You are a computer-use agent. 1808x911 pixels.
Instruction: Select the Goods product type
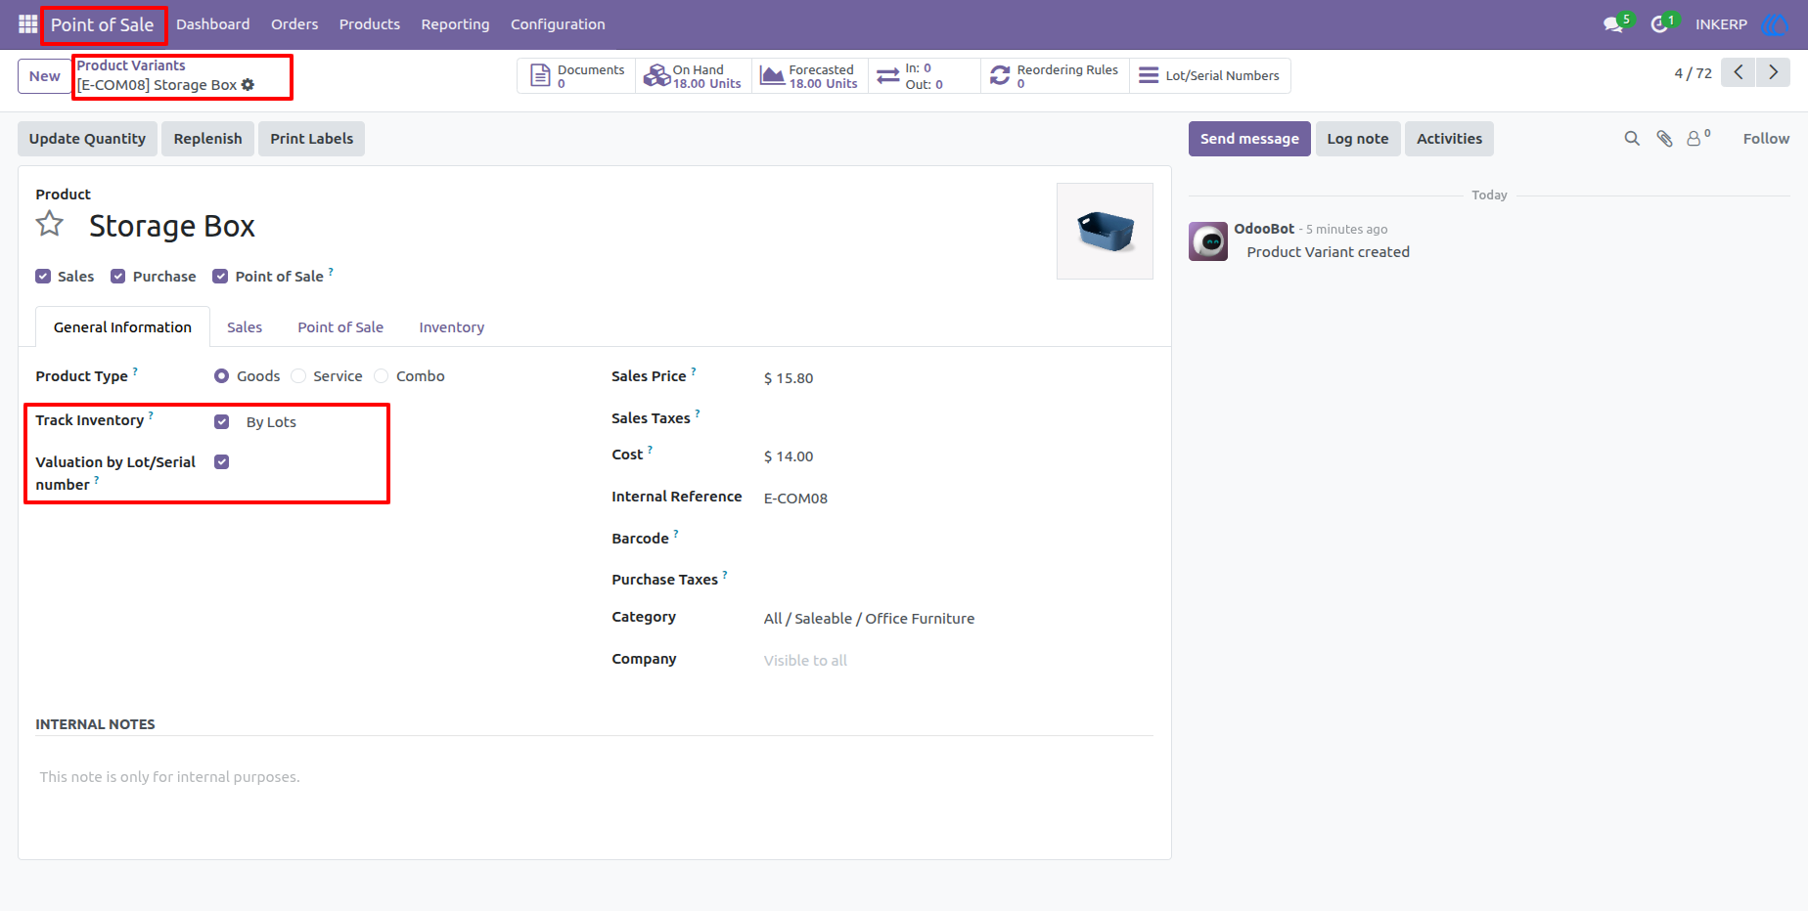click(222, 376)
